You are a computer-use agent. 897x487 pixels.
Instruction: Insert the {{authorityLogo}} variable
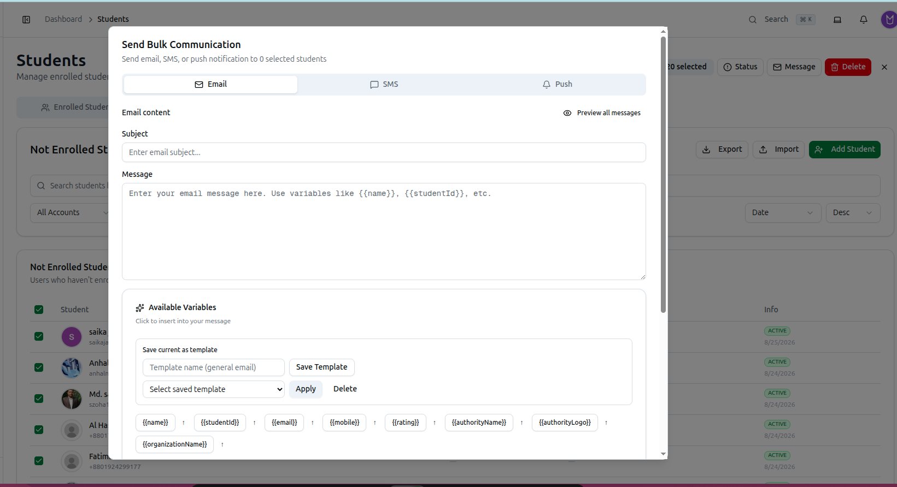[x=565, y=423]
